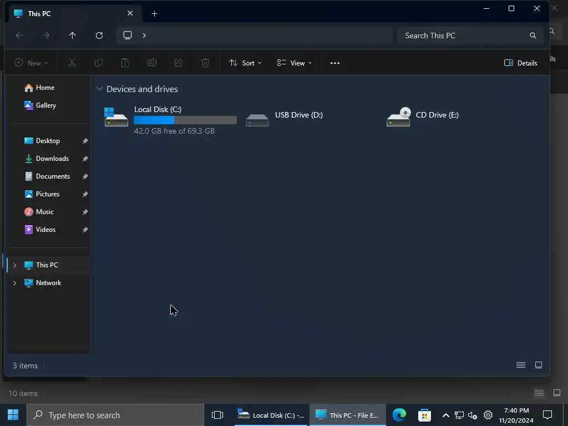Click the pin icon beside Videos
This screenshot has width=568, height=426.
click(x=85, y=230)
